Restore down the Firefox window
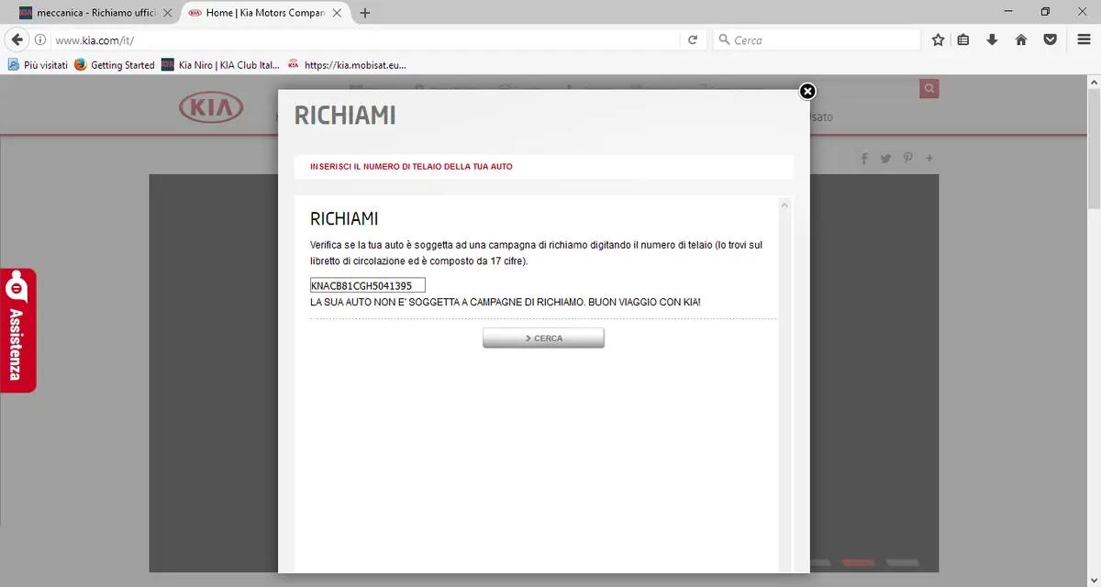The width and height of the screenshot is (1101, 587). (1045, 12)
